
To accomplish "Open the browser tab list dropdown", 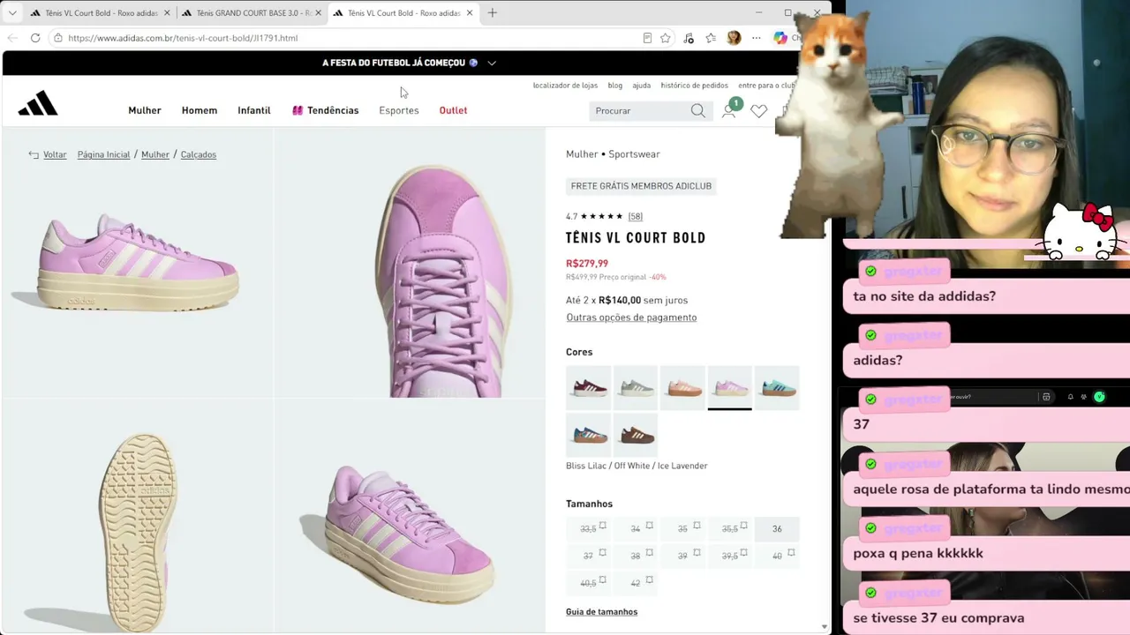I will coord(12,13).
